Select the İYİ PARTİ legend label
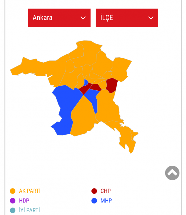186x215 pixels. pos(30,210)
